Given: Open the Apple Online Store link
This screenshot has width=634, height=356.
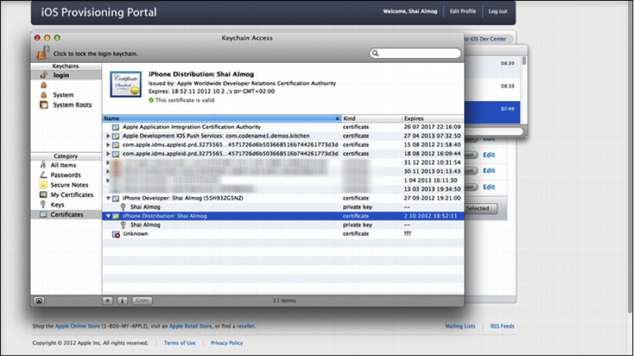Looking at the screenshot, I should tap(78, 326).
